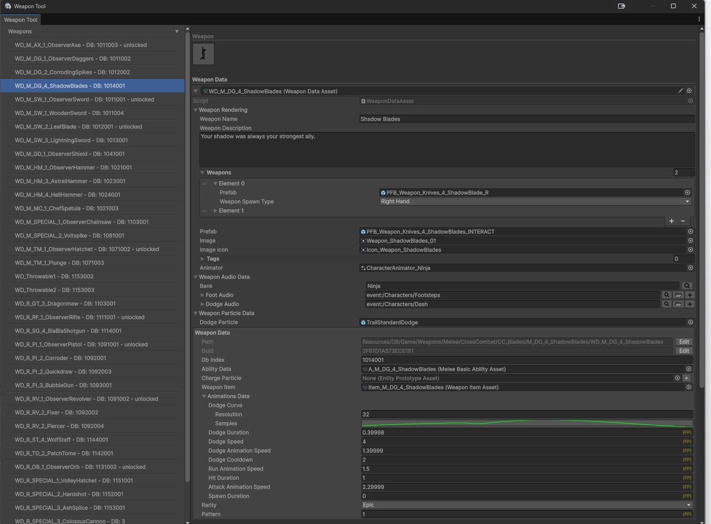Click the Edit button beside Path

click(684, 342)
